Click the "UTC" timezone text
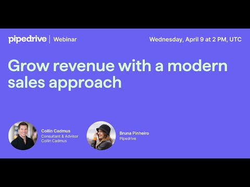250x187 pixels. pyautogui.click(x=235, y=39)
